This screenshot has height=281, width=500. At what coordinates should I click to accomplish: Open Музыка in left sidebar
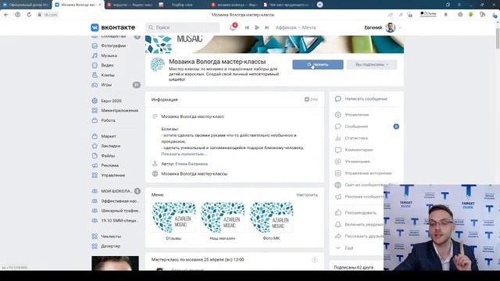(x=109, y=55)
